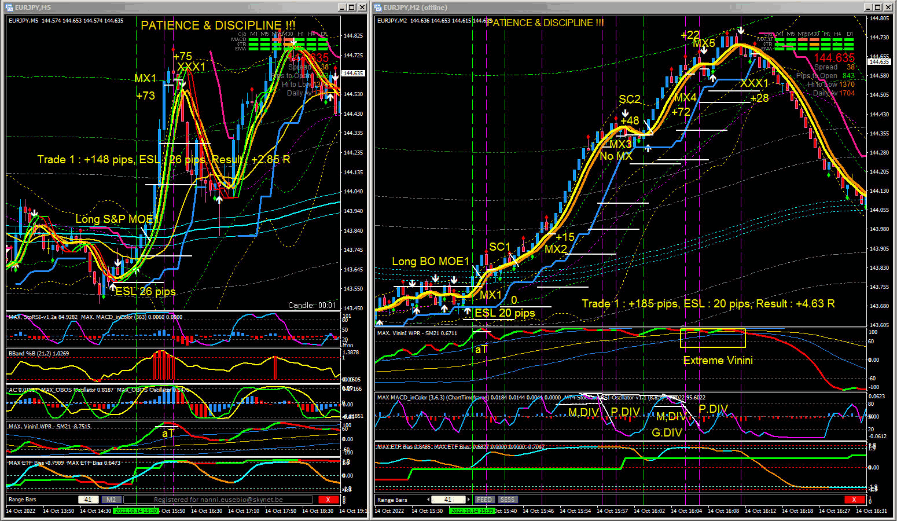Viewport: 897px width, 521px height.
Task: Click the 'Hi to Low 1370' readout in M2 chart
Action: pos(831,85)
